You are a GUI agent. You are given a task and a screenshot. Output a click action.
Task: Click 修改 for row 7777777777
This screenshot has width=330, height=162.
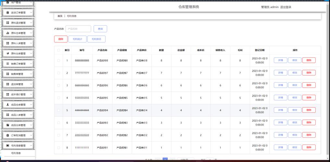295,73
